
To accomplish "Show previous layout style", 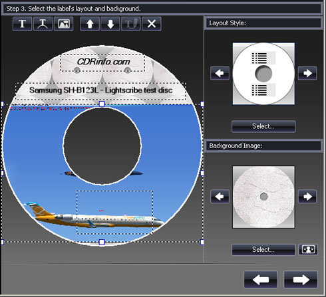I will pos(220,73).
